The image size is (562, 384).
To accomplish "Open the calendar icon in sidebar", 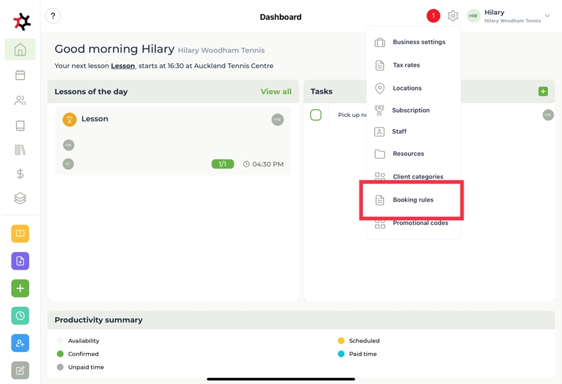I will (x=20, y=75).
